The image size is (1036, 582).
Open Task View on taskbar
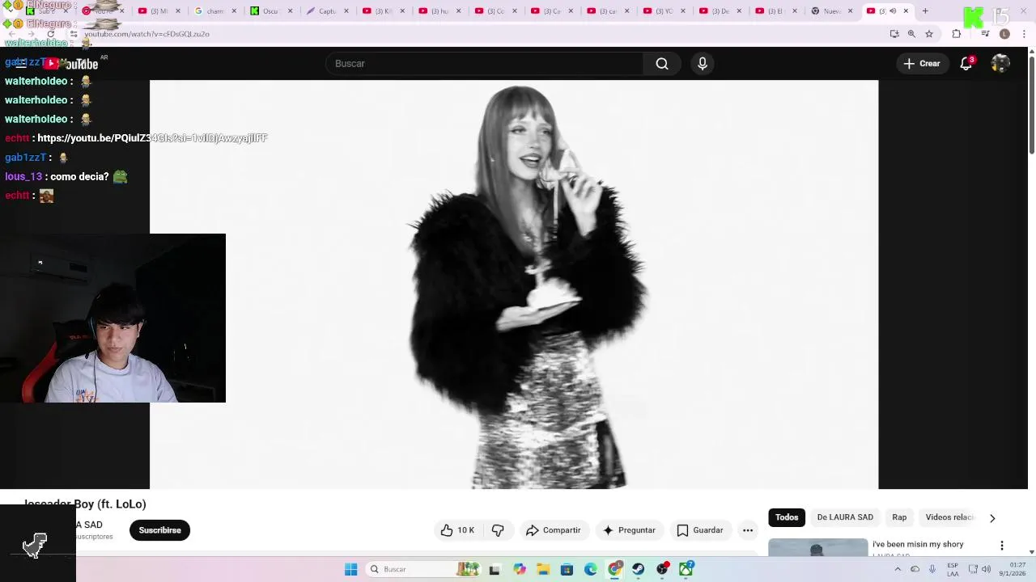(x=495, y=569)
